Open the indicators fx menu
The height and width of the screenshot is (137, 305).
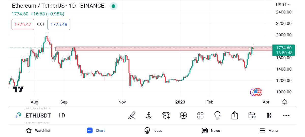tap(149, 115)
